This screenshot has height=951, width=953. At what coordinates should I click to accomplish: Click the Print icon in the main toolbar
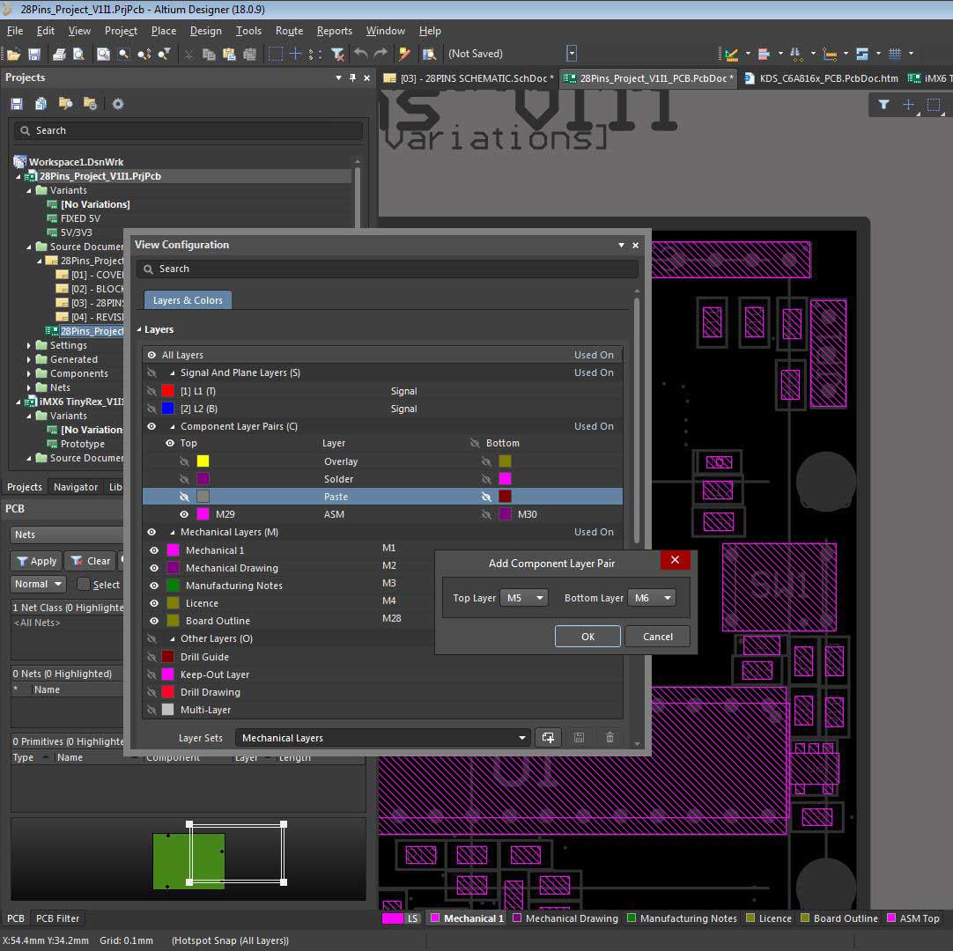(59, 54)
